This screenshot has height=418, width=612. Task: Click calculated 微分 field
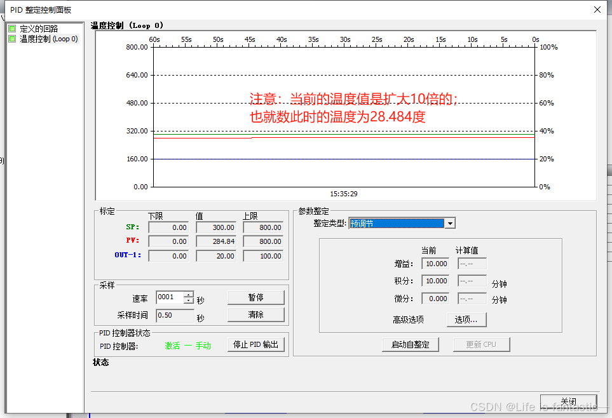(x=472, y=299)
